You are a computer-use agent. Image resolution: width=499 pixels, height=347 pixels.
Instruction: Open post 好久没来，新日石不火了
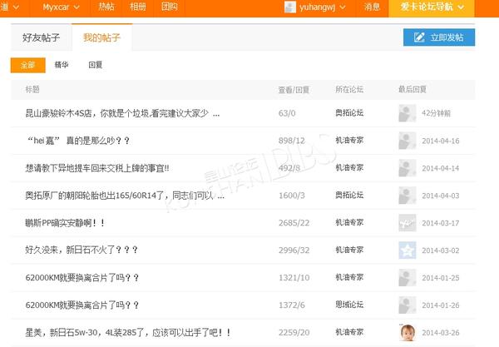point(82,250)
